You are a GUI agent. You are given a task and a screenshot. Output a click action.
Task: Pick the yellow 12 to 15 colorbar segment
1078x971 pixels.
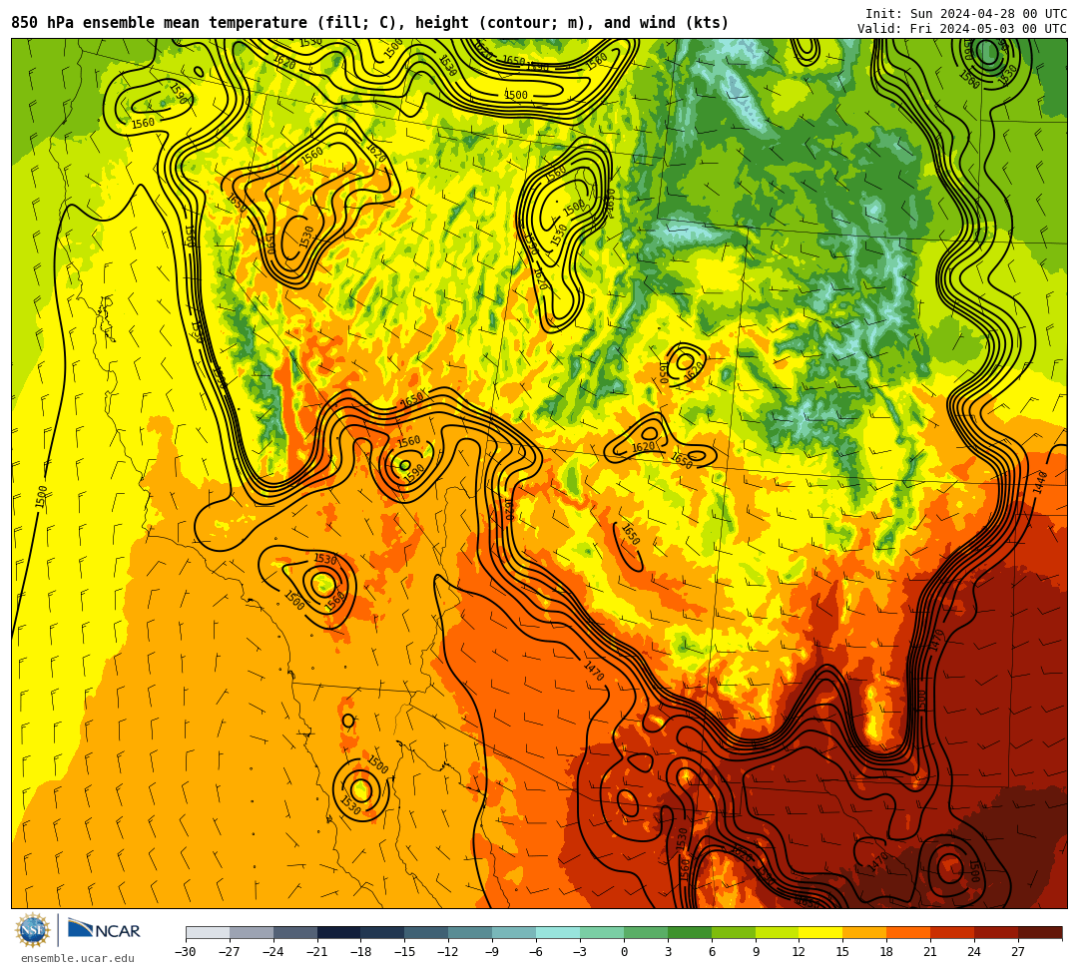[x=821, y=932]
